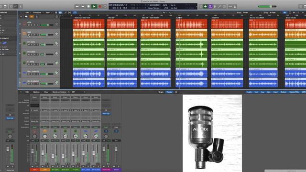Image resolution: width=306 pixels, height=172 pixels.
Task: Adjust the master volume slider in control bar
Action: point(267,6)
